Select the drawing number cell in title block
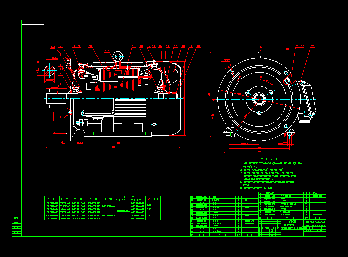Screen dimensions: 348x257 click(x=315, y=222)
